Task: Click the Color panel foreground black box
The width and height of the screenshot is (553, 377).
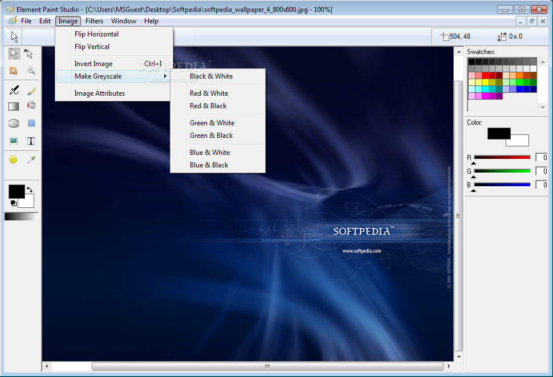Action: 499,133
